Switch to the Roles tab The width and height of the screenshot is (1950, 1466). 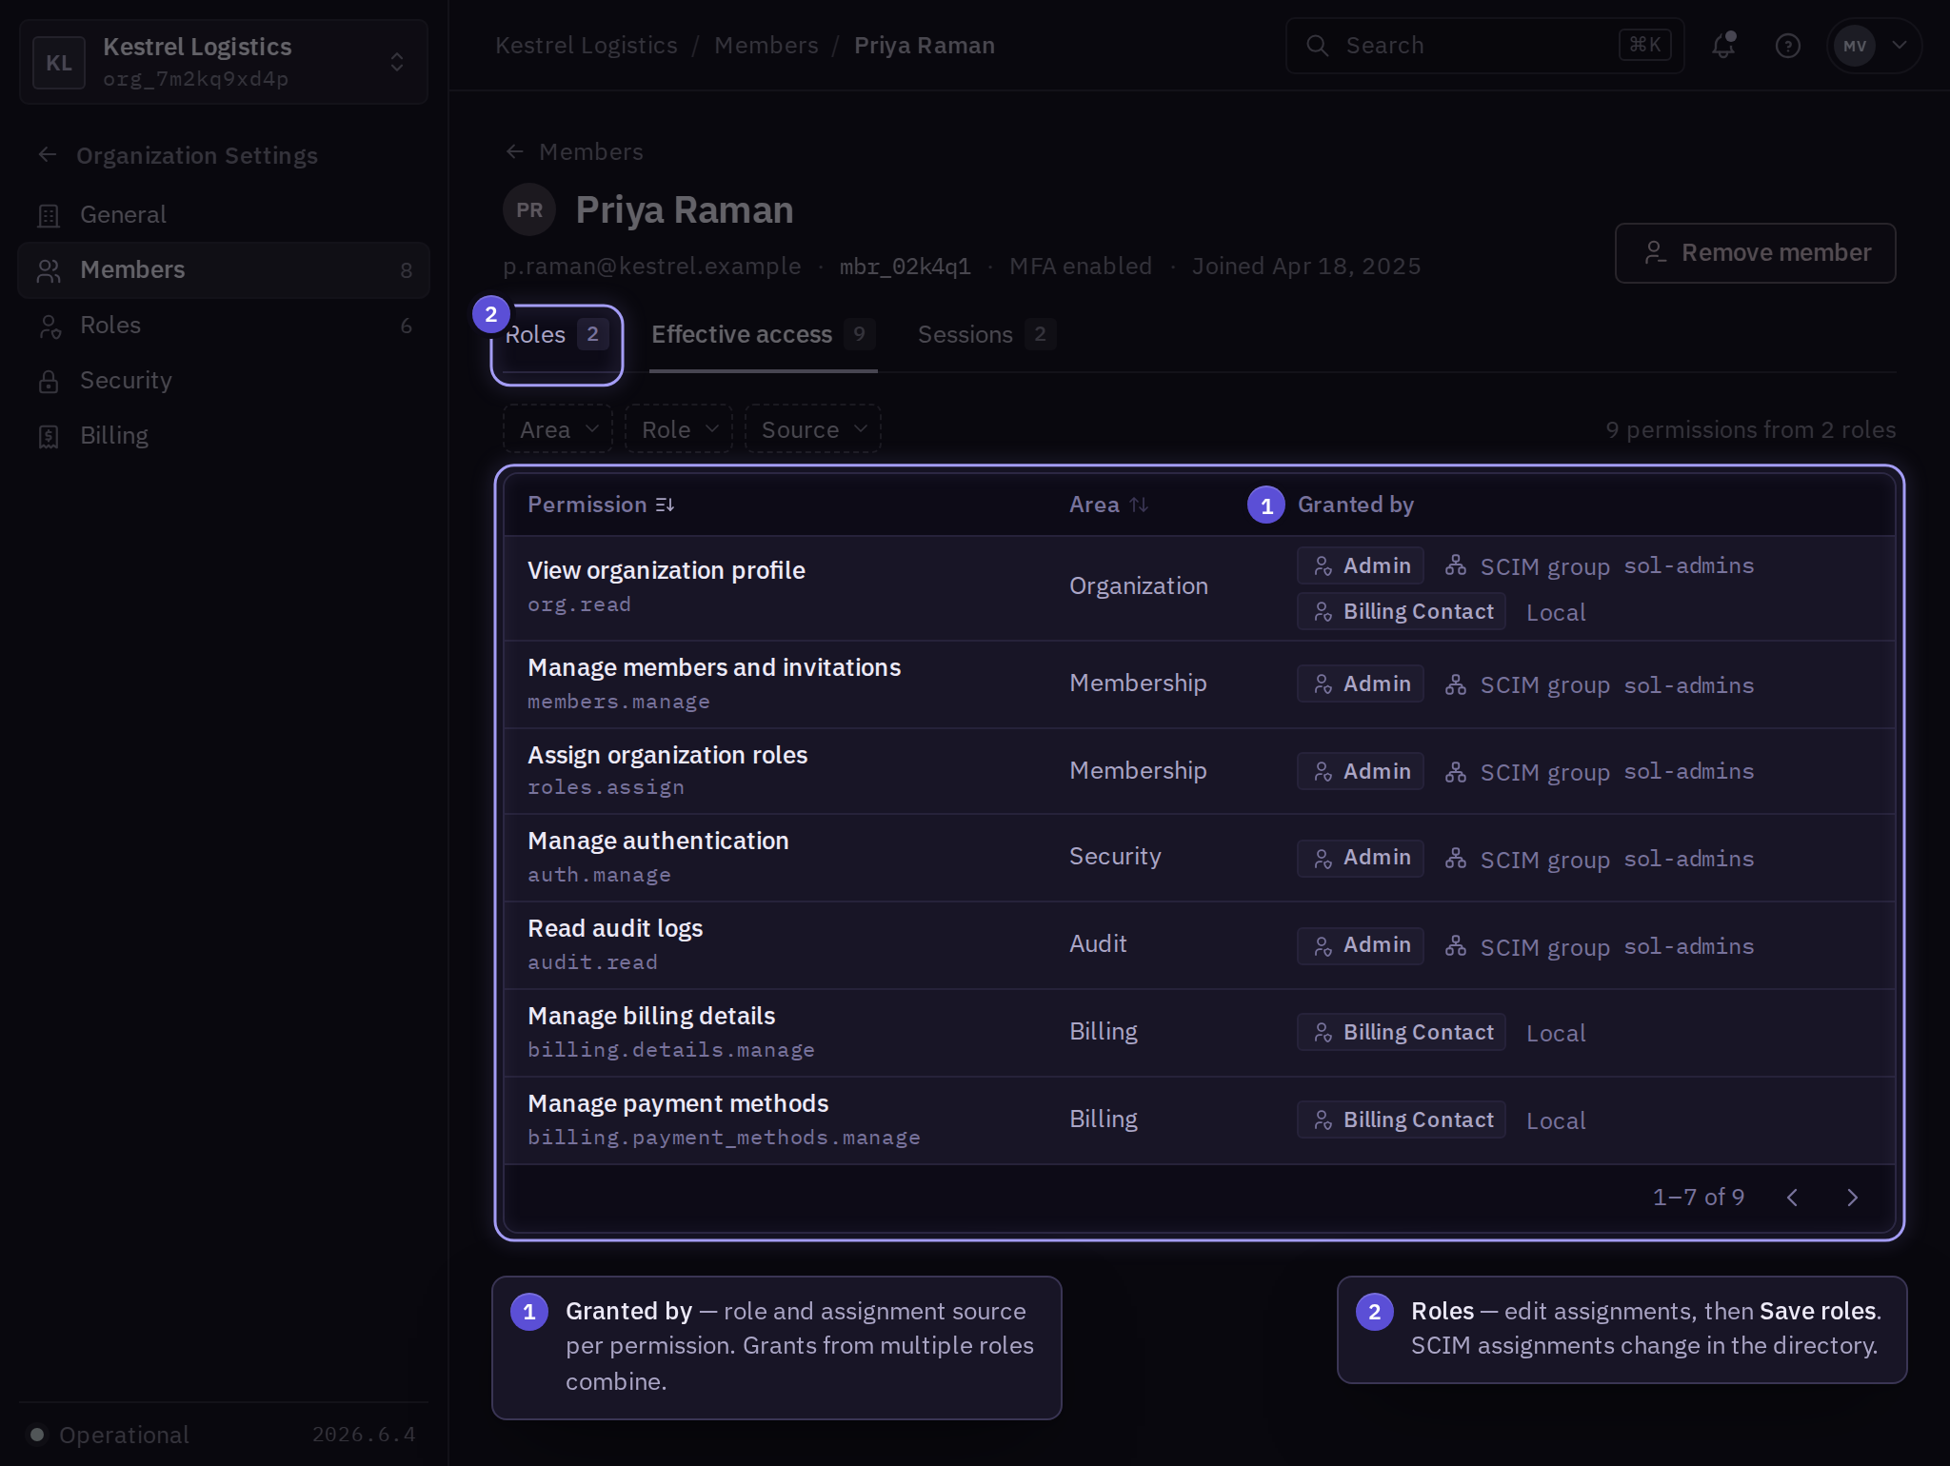click(557, 334)
